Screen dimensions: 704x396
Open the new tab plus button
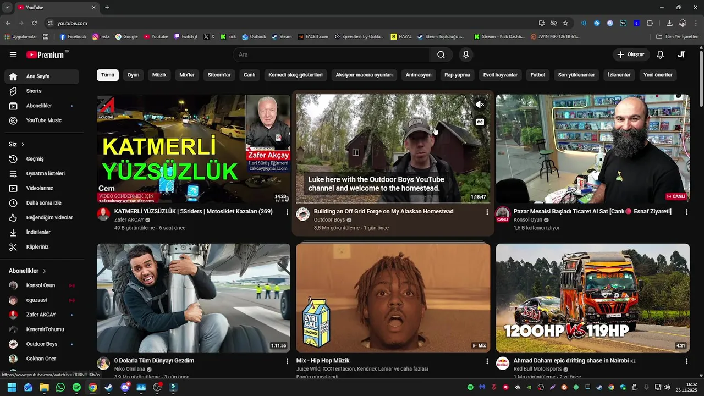(107, 7)
